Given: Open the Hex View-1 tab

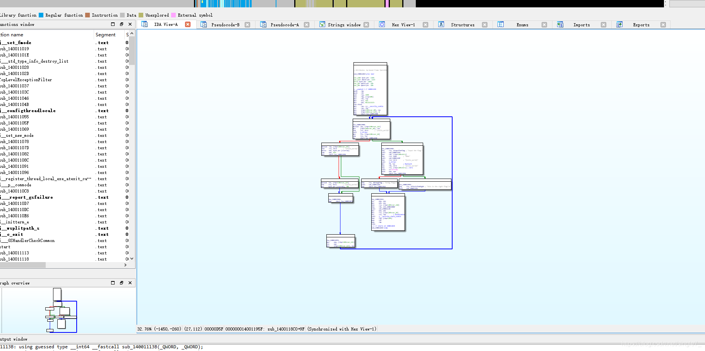Looking at the screenshot, I should coord(403,25).
